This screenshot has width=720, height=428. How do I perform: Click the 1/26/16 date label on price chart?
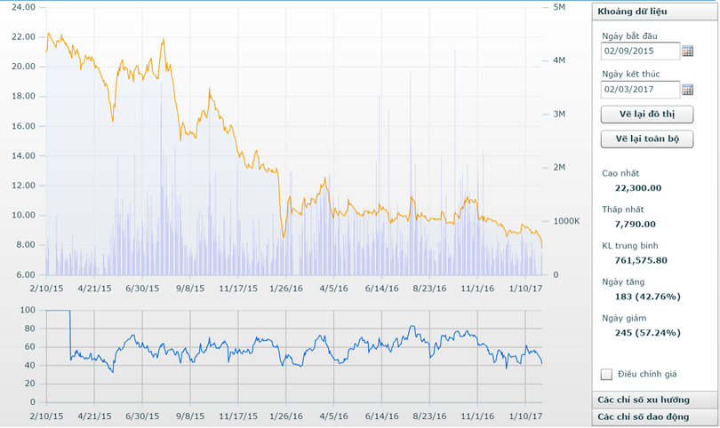[285, 289]
